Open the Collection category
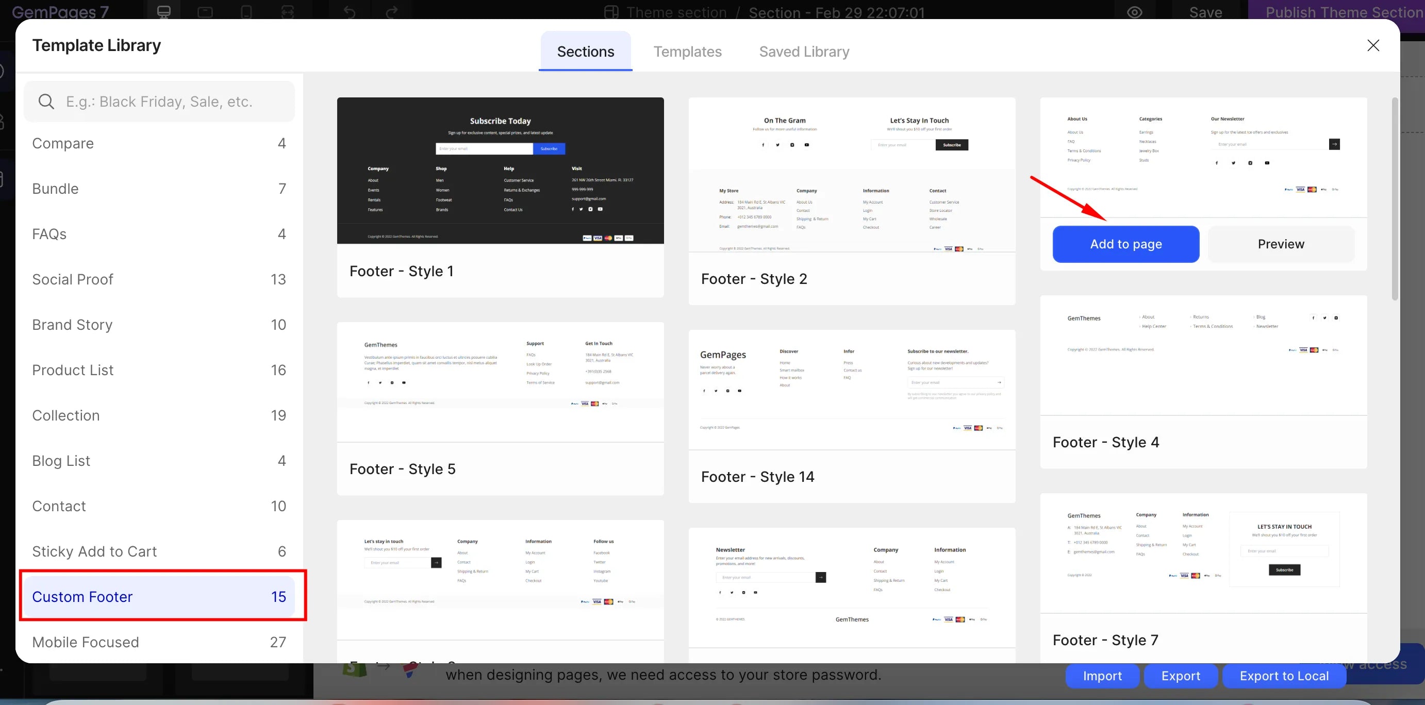 click(x=159, y=415)
